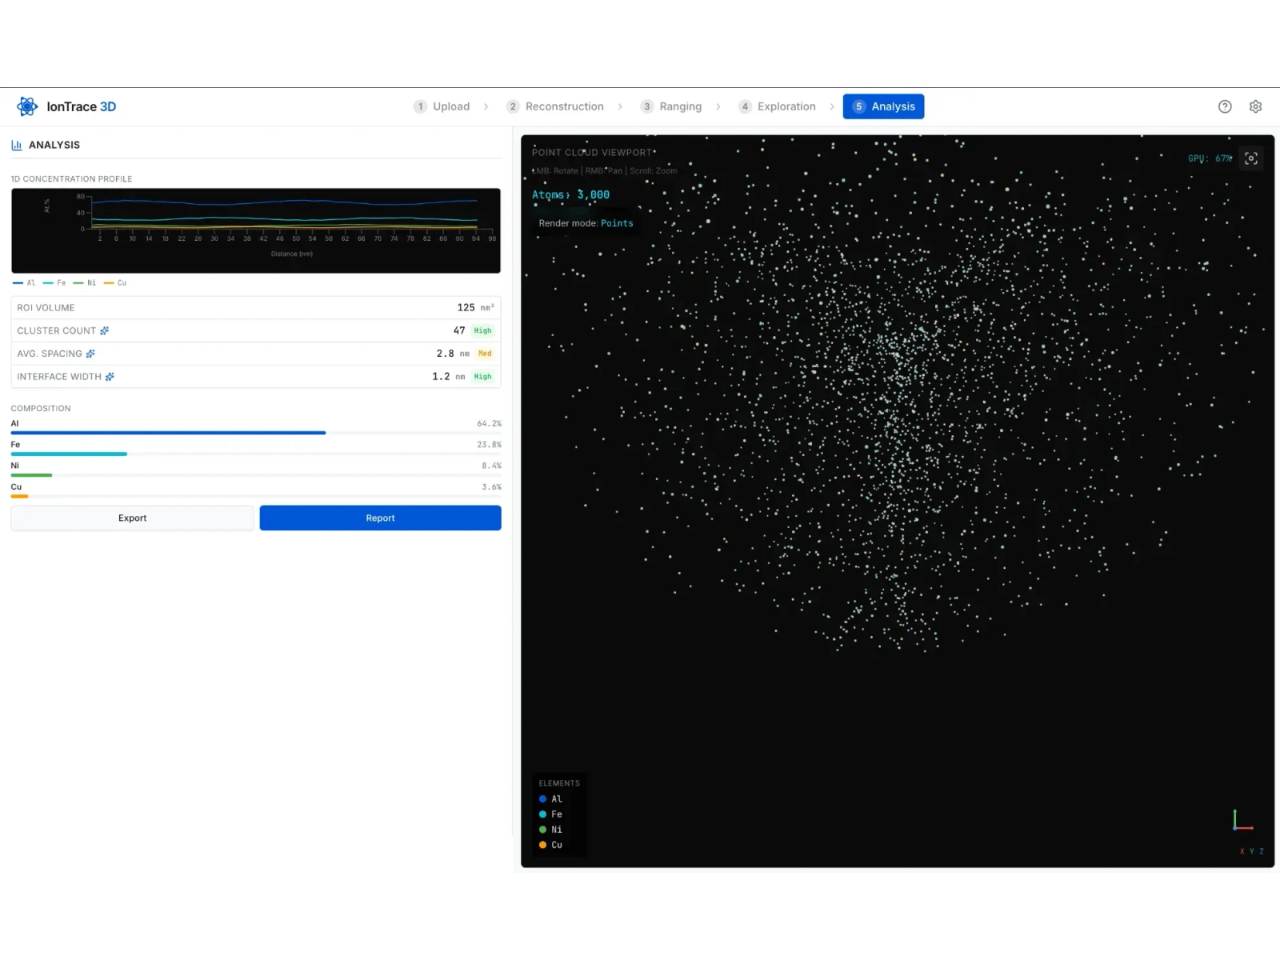Click the sparkle icon next to CLUSTER COUNT
Viewport: 1280px width, 960px height.
pos(104,330)
